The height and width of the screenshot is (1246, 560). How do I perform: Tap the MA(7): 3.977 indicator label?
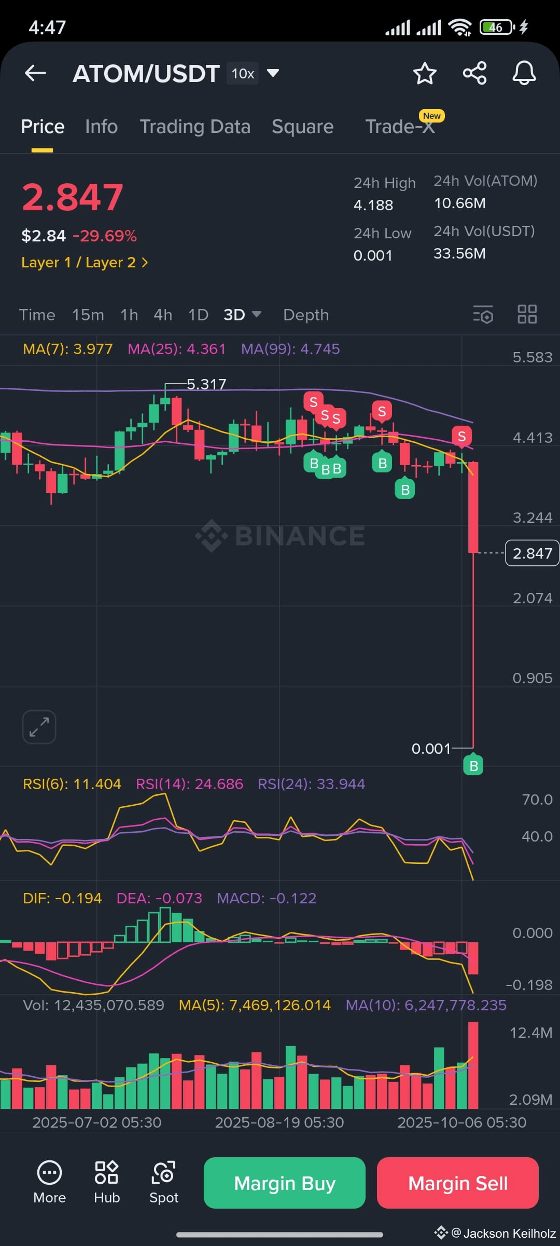pyautogui.click(x=67, y=349)
